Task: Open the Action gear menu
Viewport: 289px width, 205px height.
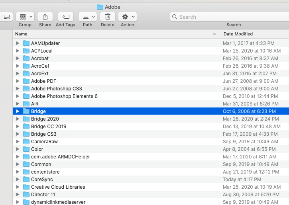Action: 128,17
